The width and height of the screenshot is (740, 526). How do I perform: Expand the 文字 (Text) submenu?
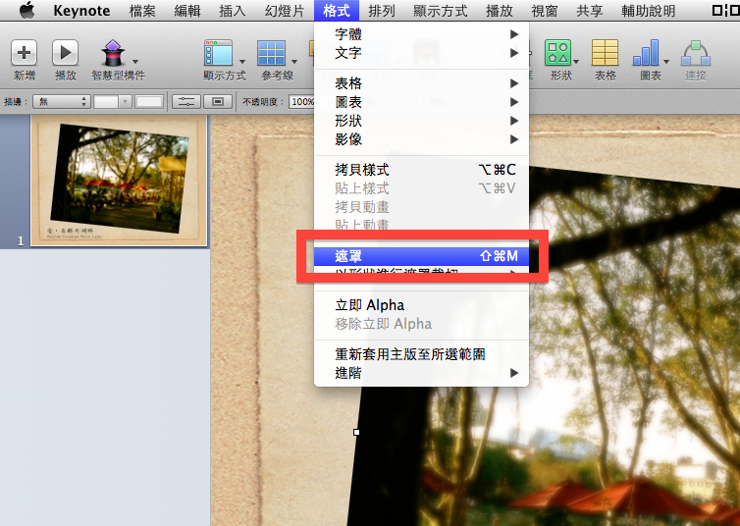421,53
